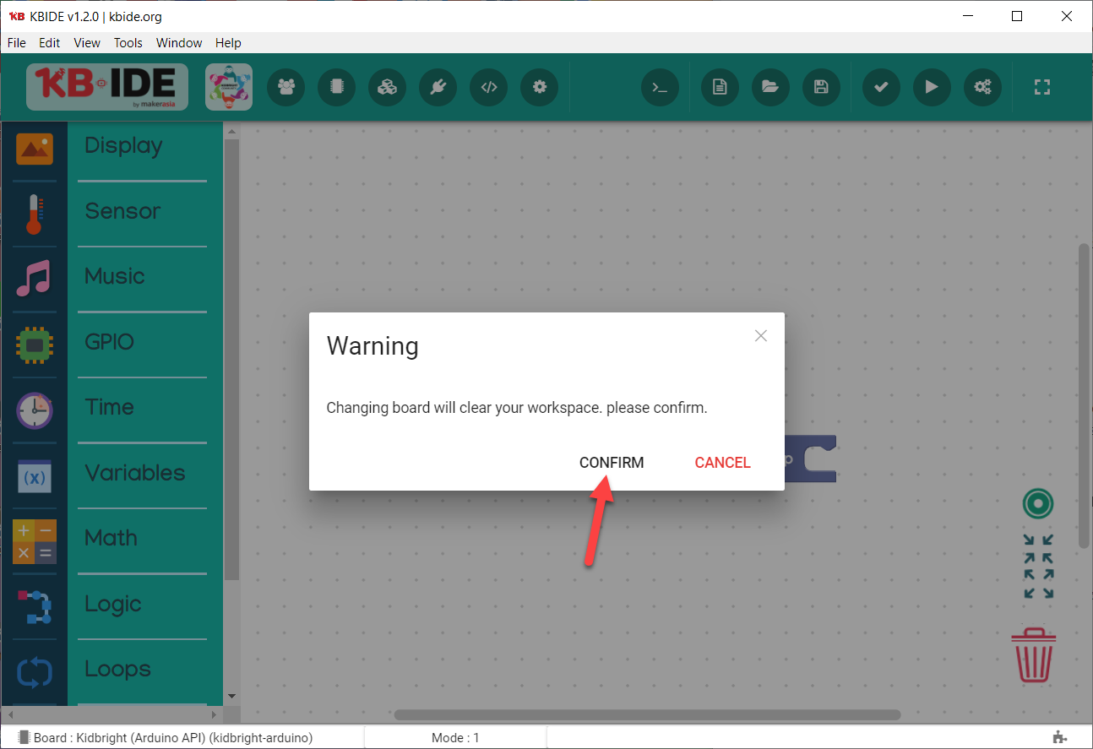Viewport: 1093px width, 749px height.
Task: Open the plugin plug icon in the toolbar
Action: [438, 87]
